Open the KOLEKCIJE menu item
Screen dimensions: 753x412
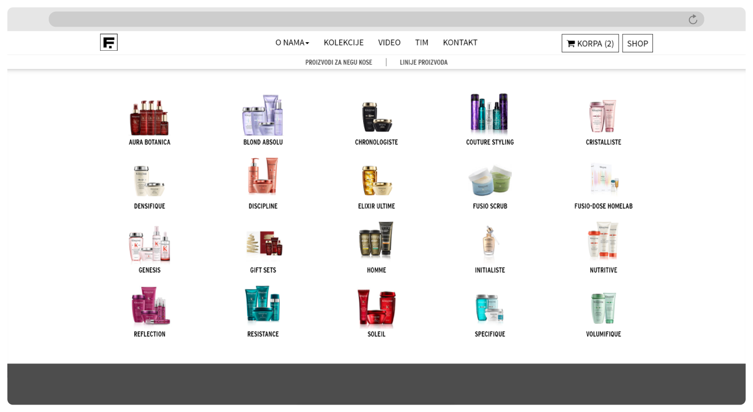click(343, 42)
